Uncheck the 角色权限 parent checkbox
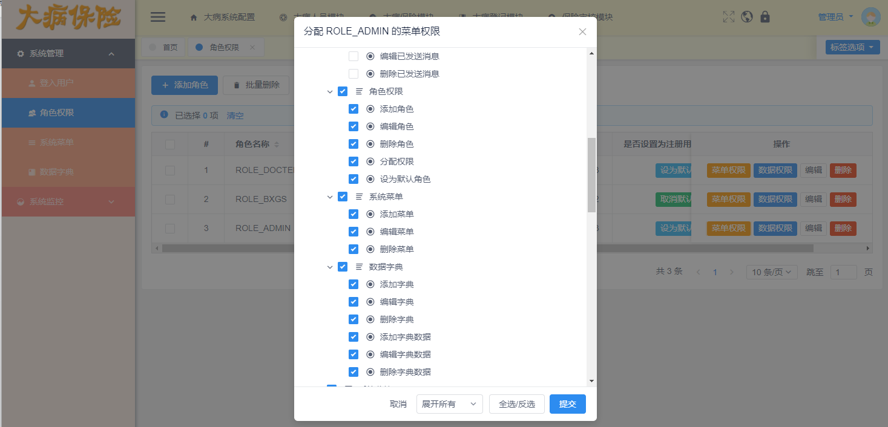 click(x=343, y=91)
